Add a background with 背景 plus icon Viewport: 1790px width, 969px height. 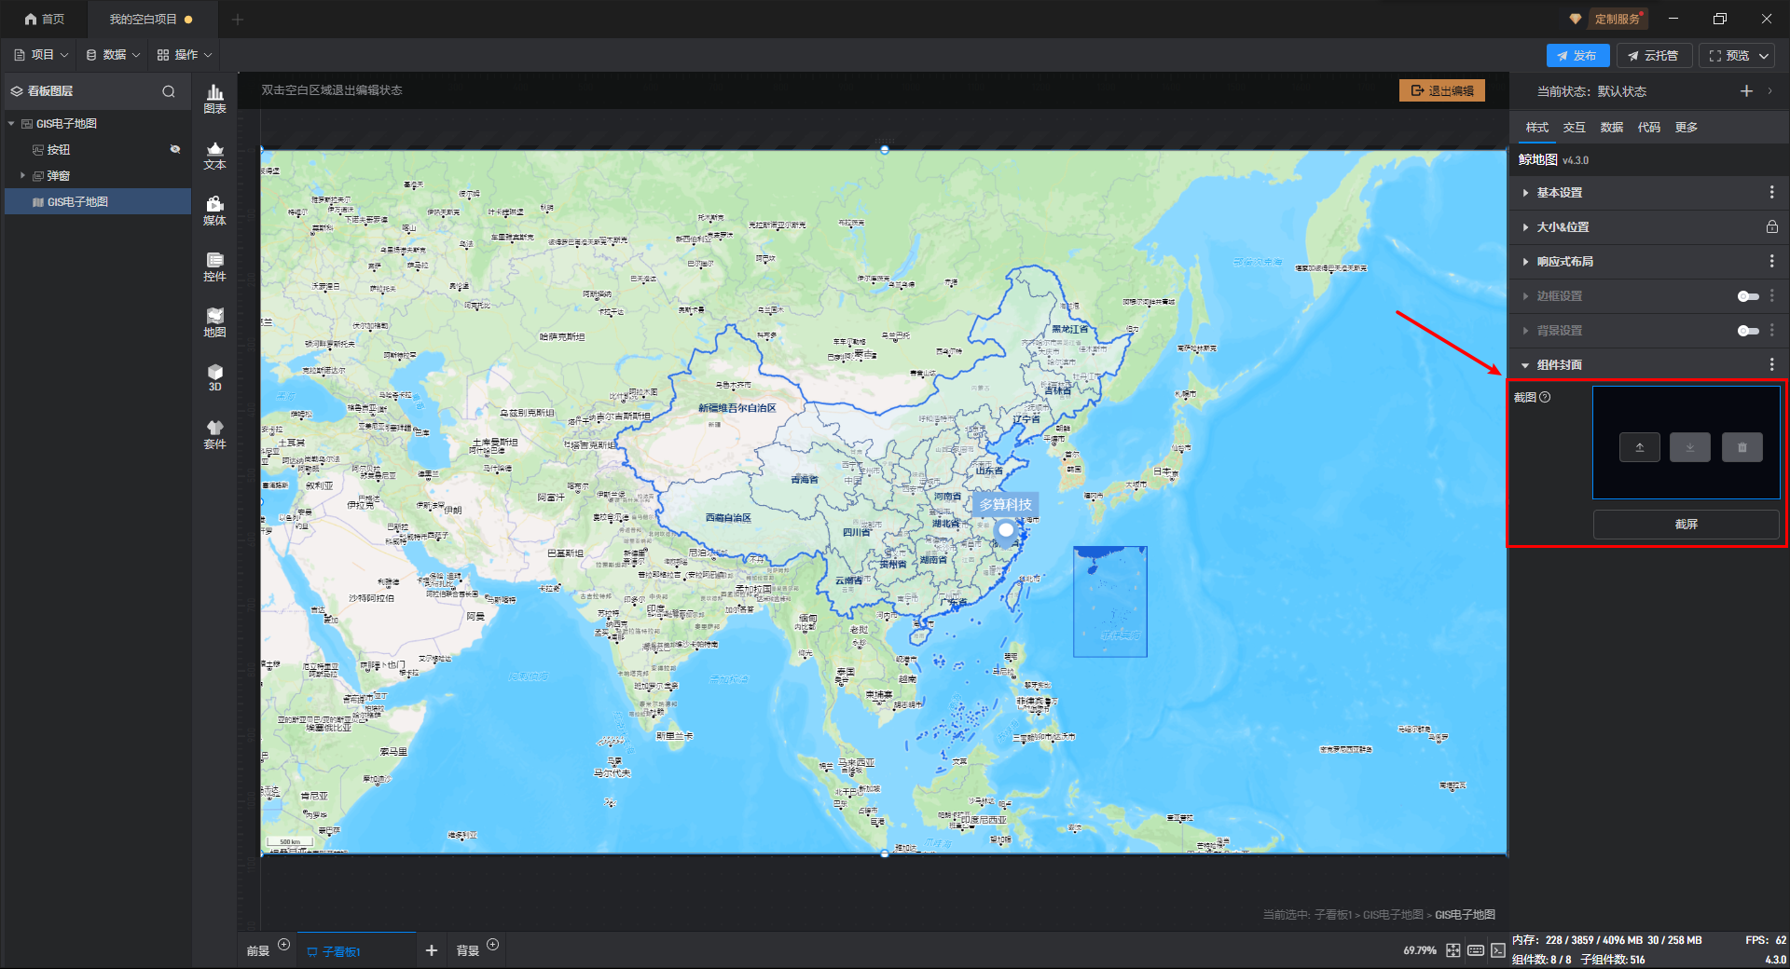(493, 945)
